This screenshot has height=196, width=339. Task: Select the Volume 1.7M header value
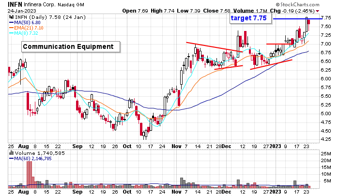click(x=250, y=11)
